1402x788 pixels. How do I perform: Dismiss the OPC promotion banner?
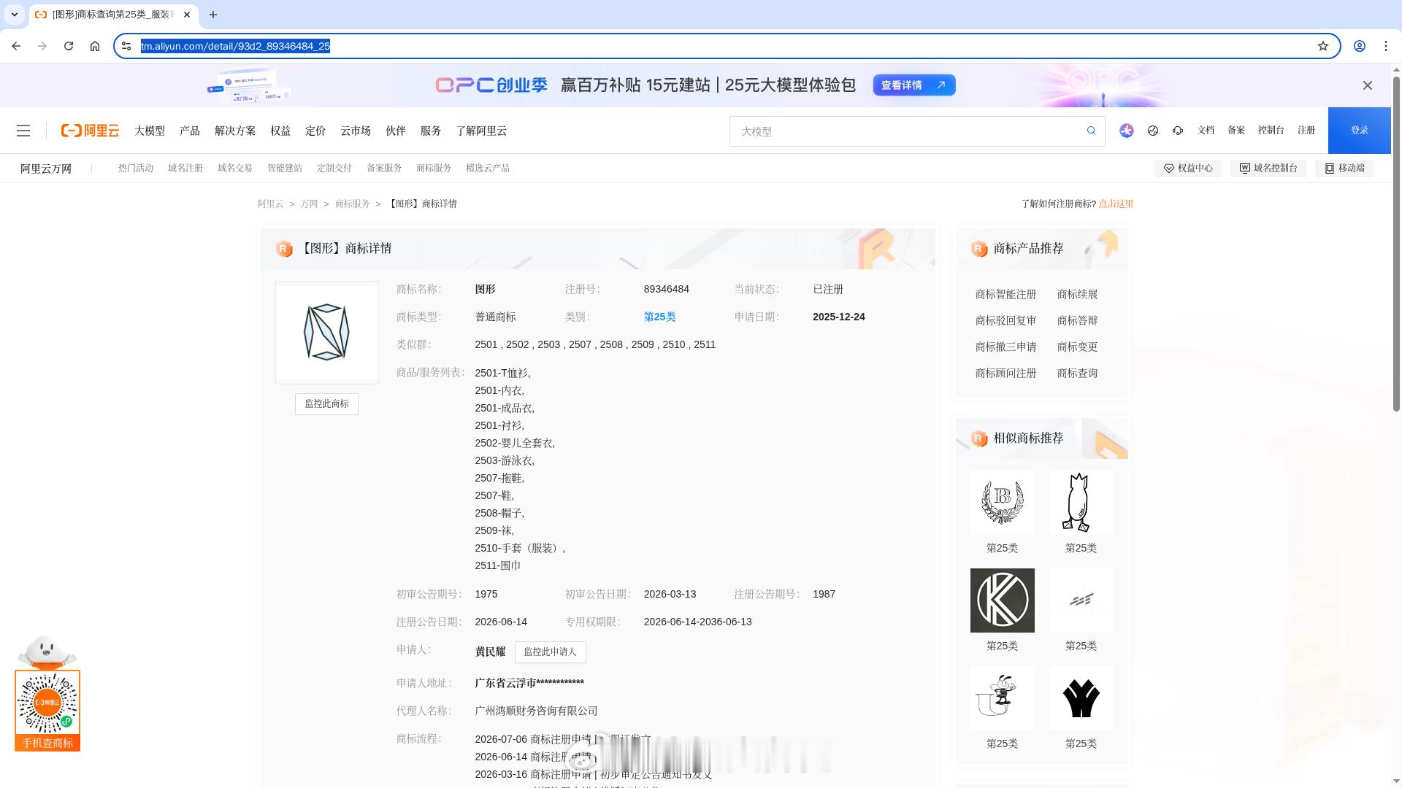coord(1368,85)
